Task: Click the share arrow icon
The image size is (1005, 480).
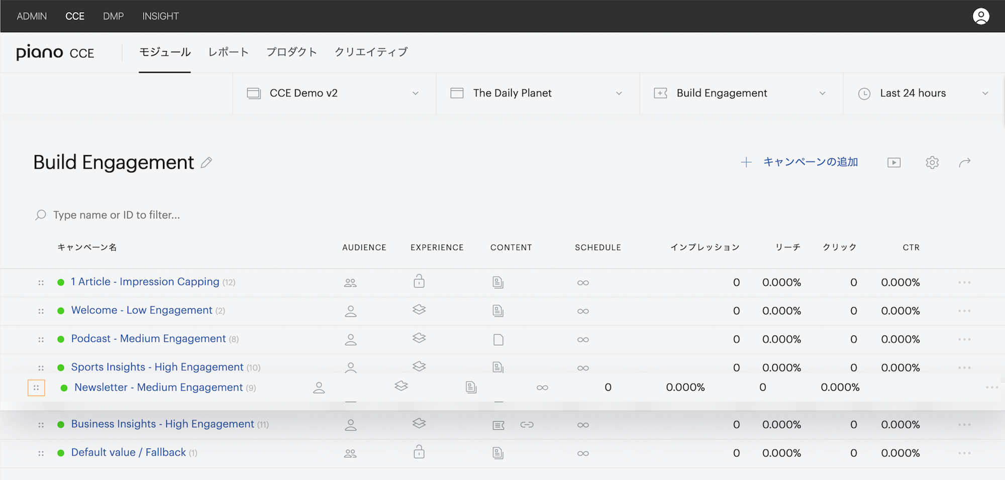Action: pos(965,163)
